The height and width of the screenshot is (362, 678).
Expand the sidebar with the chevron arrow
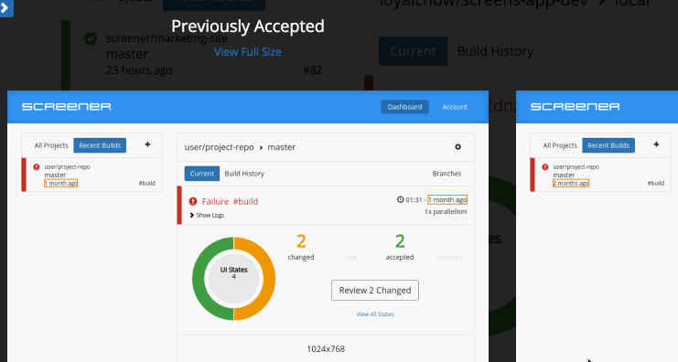(x=5, y=8)
